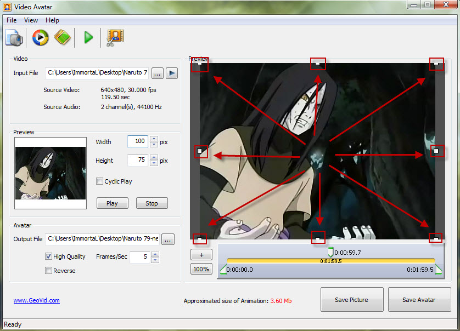Click the Play button in Preview panel
Viewport: 460px width, 331px height.
click(x=113, y=203)
